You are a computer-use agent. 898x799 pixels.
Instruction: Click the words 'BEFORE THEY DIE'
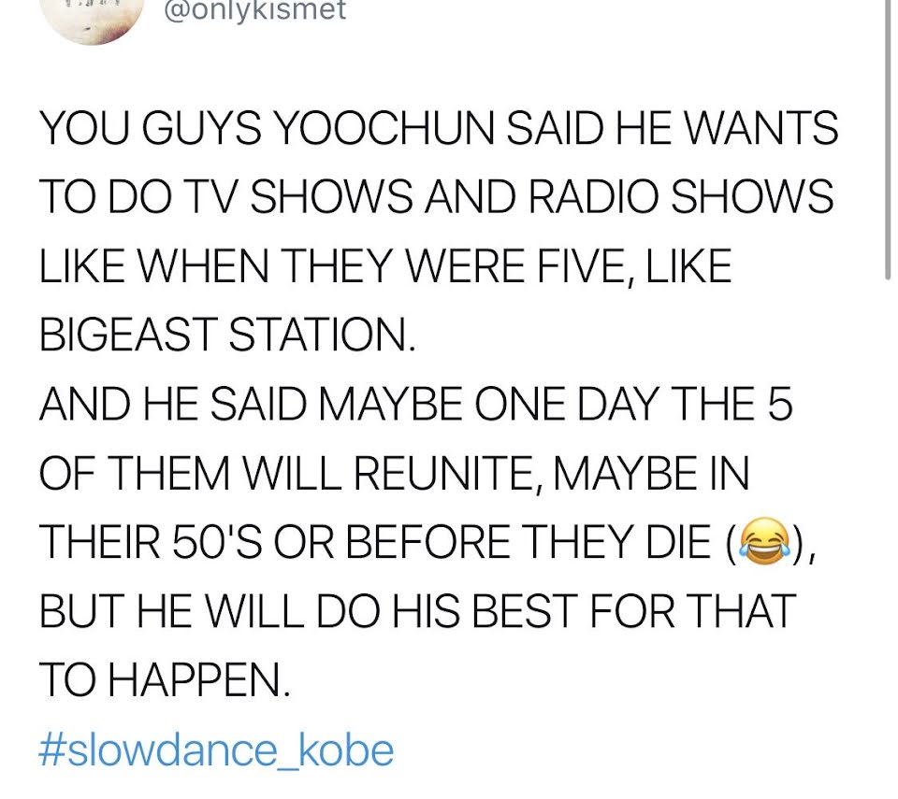(528, 542)
